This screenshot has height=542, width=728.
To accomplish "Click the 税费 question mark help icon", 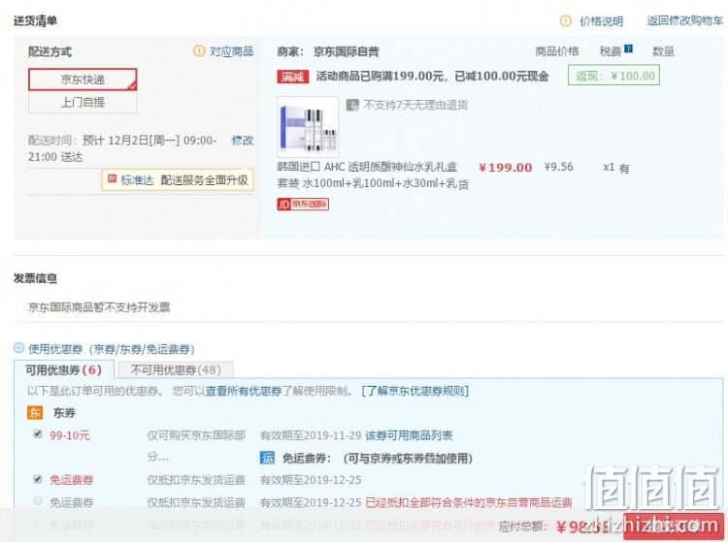I will 628,48.
